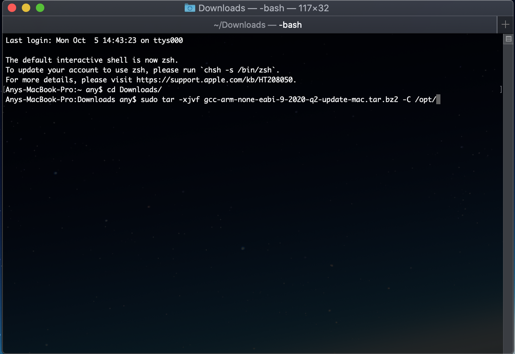Click the Last login line text
Viewport: 515px width, 354px height.
pyautogui.click(x=94, y=40)
